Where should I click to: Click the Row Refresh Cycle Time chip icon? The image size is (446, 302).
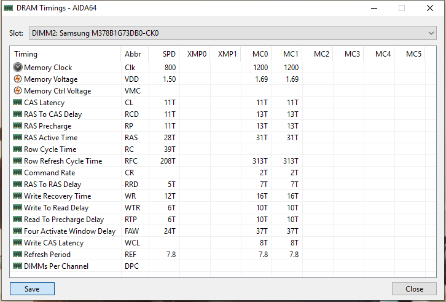coord(18,161)
